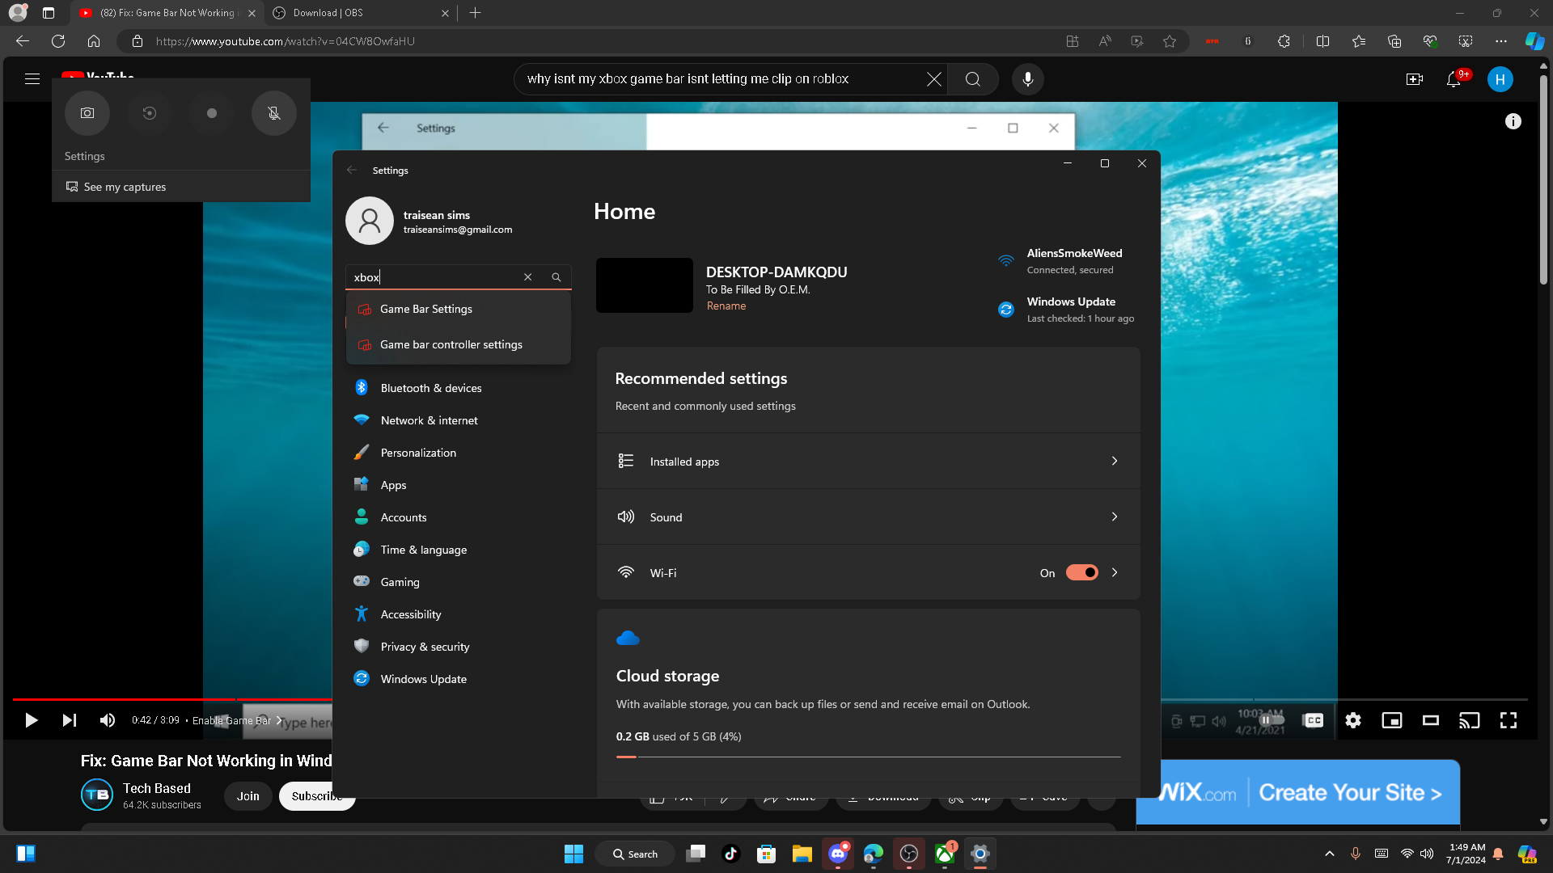The width and height of the screenshot is (1553, 873).
Task: Click the YouTube search magnifier button
Action: click(973, 79)
